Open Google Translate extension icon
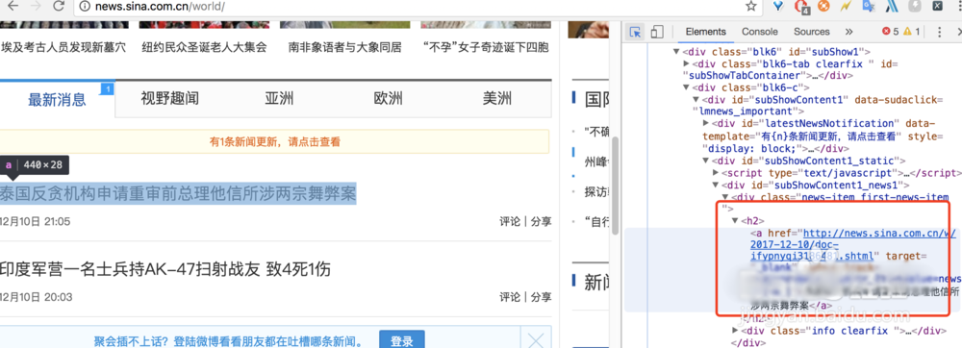Image resolution: width=962 pixels, height=348 pixels. [x=868, y=6]
